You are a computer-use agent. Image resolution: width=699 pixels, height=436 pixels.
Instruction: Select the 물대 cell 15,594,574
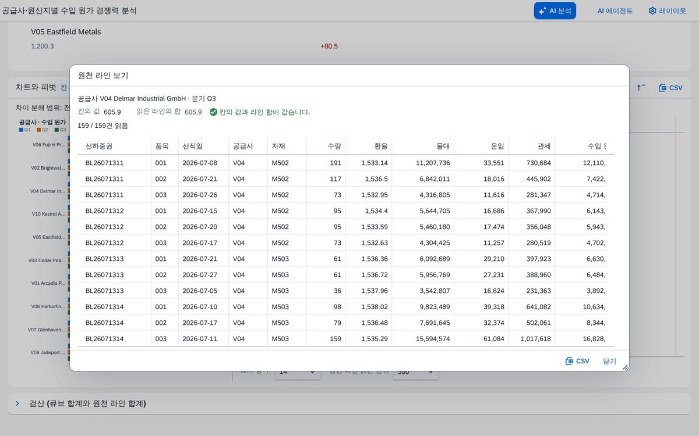click(x=423, y=339)
